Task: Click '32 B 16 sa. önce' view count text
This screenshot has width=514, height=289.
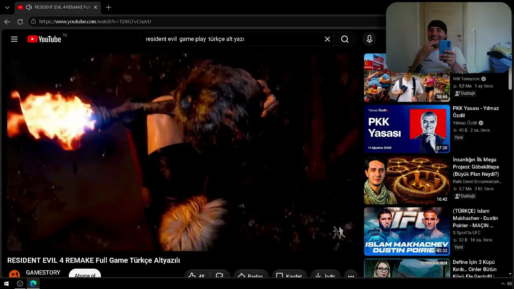Action: [x=473, y=240]
